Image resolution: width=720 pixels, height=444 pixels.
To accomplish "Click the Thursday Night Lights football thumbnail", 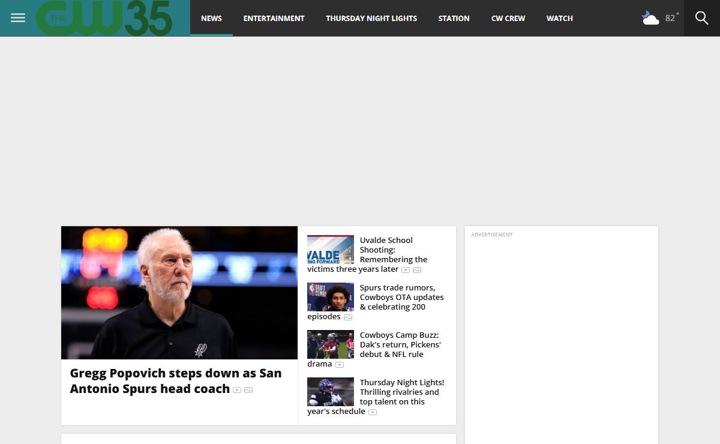I will [331, 392].
